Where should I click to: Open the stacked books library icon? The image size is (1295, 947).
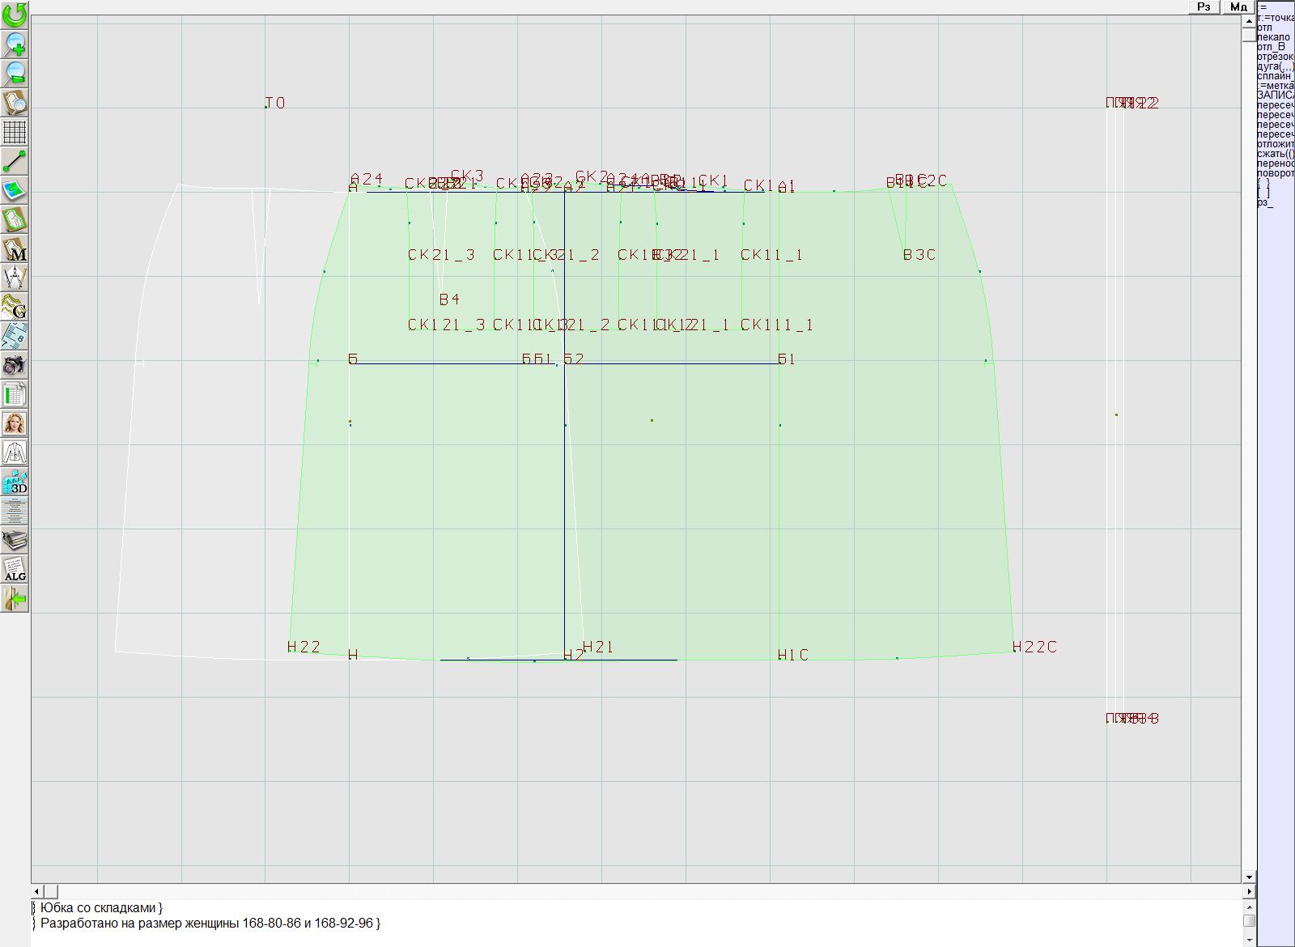point(15,540)
